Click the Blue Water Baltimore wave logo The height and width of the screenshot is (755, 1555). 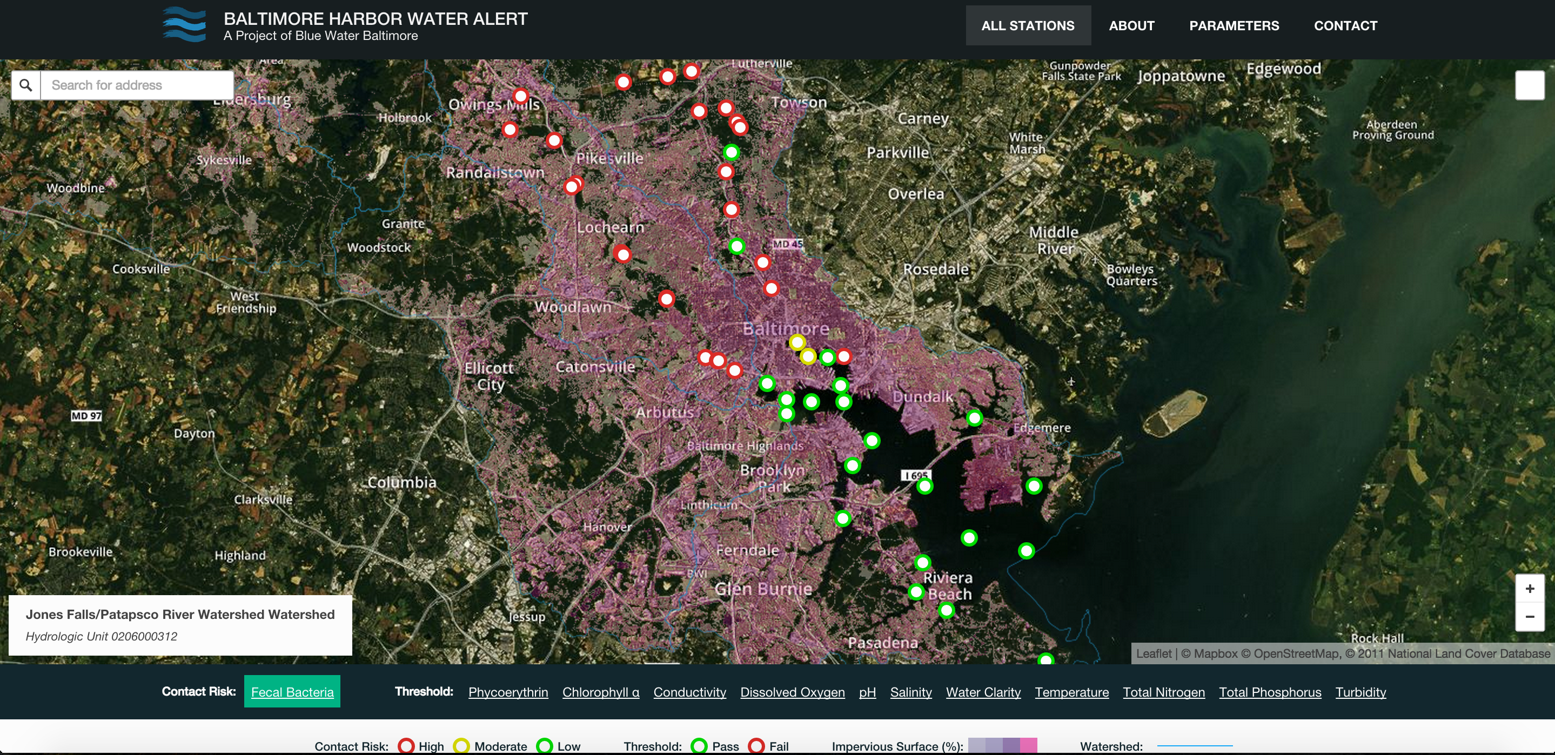coord(184,25)
